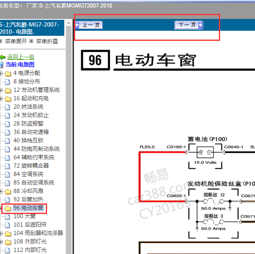Screen dimensions: 255x254
Task: Expand the 88 冷却风扇 folder node
Action: point(1,191)
